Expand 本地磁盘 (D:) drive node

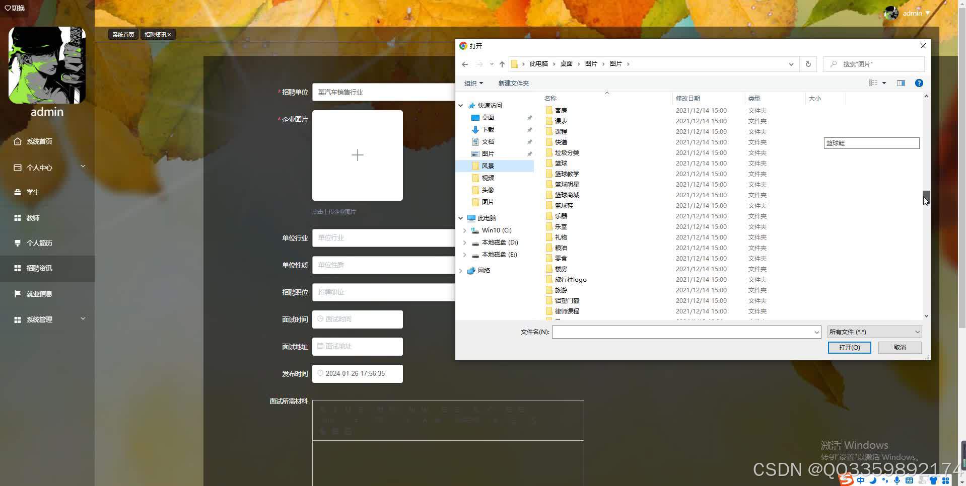click(x=464, y=242)
